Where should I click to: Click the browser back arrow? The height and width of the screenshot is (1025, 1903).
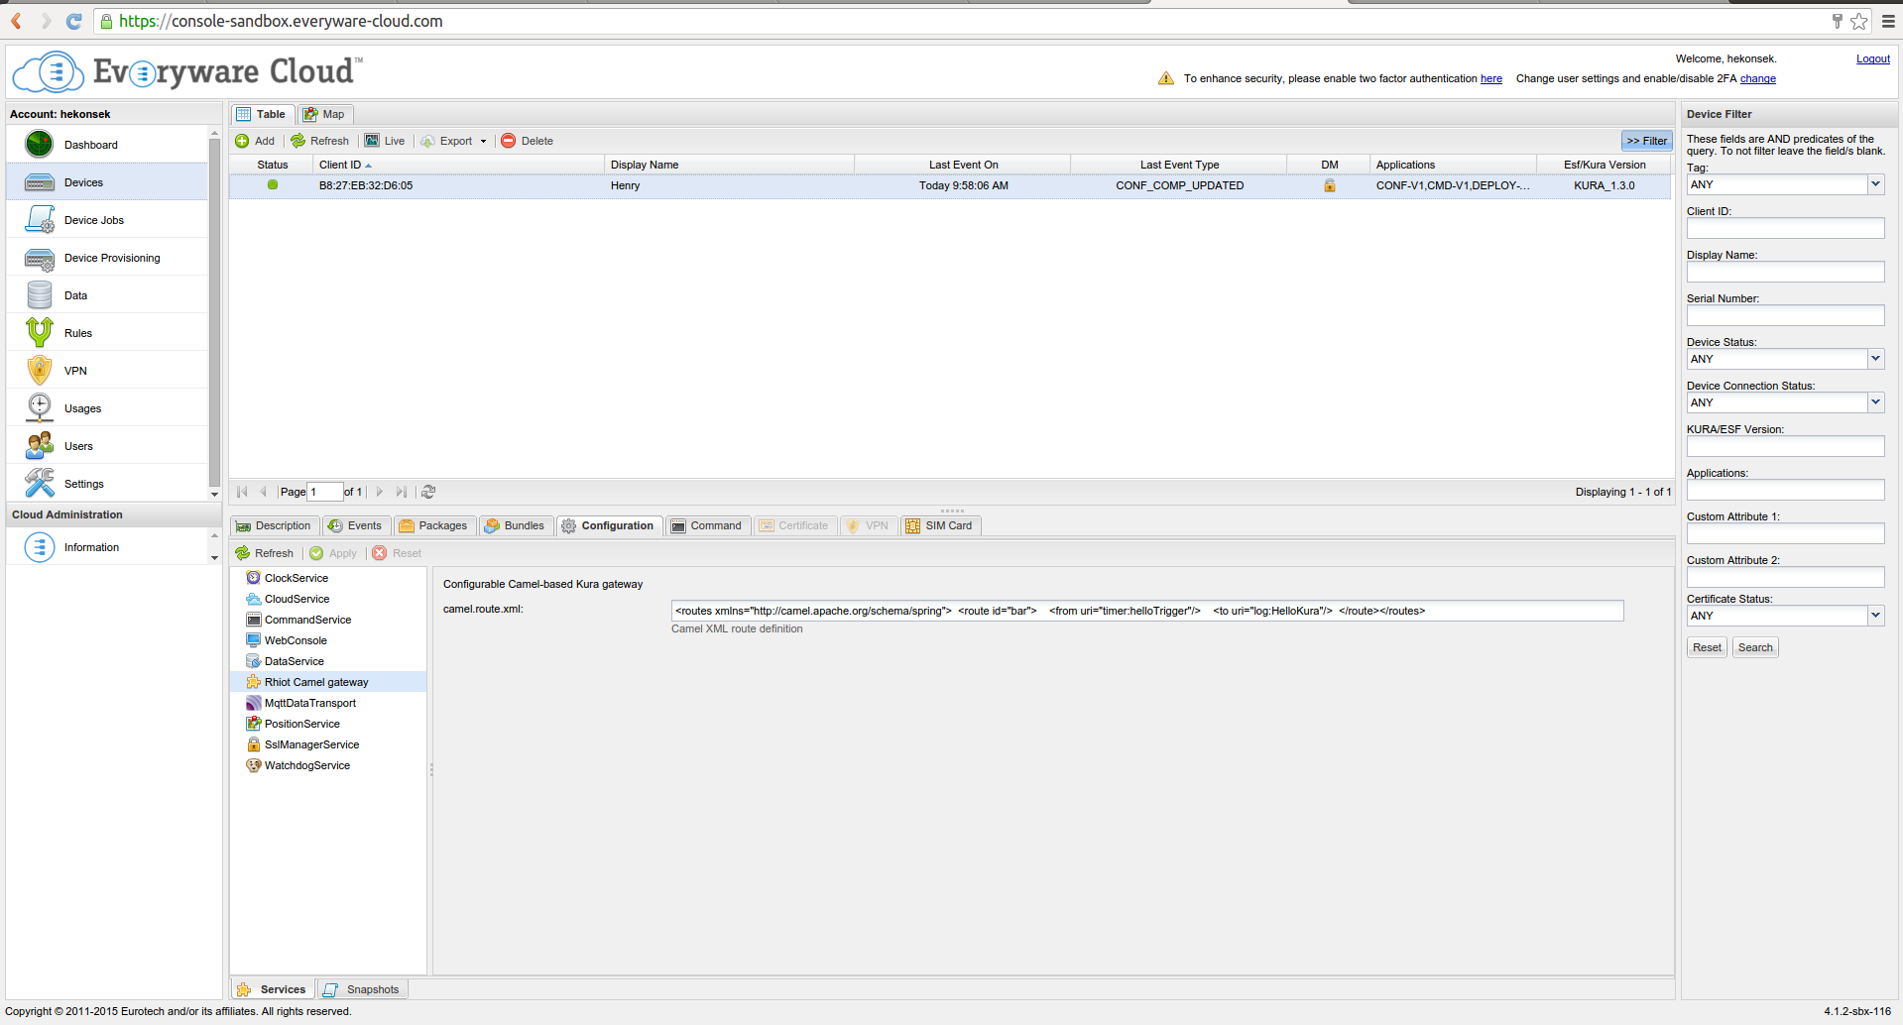pyautogui.click(x=17, y=21)
